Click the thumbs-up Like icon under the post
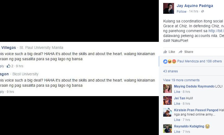This screenshot has width=224, height=135. [x=165, y=52]
